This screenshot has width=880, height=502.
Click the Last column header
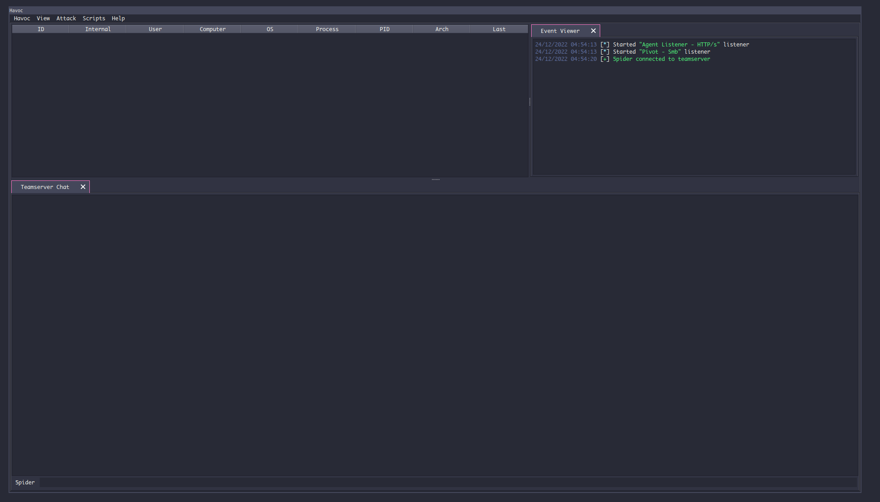(x=499, y=29)
